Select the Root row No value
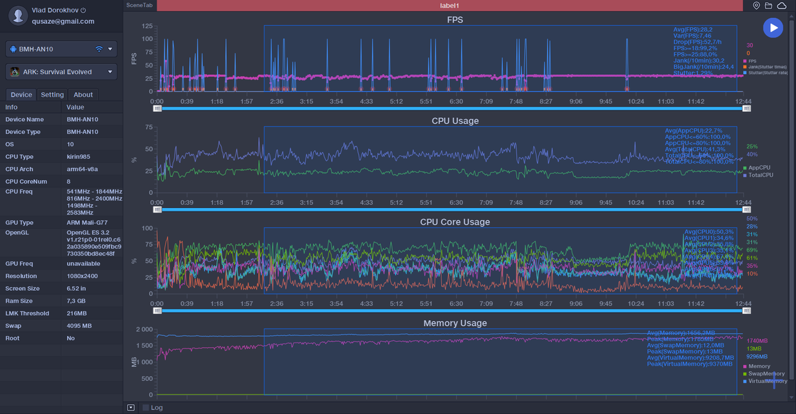The width and height of the screenshot is (796, 414). coord(71,338)
